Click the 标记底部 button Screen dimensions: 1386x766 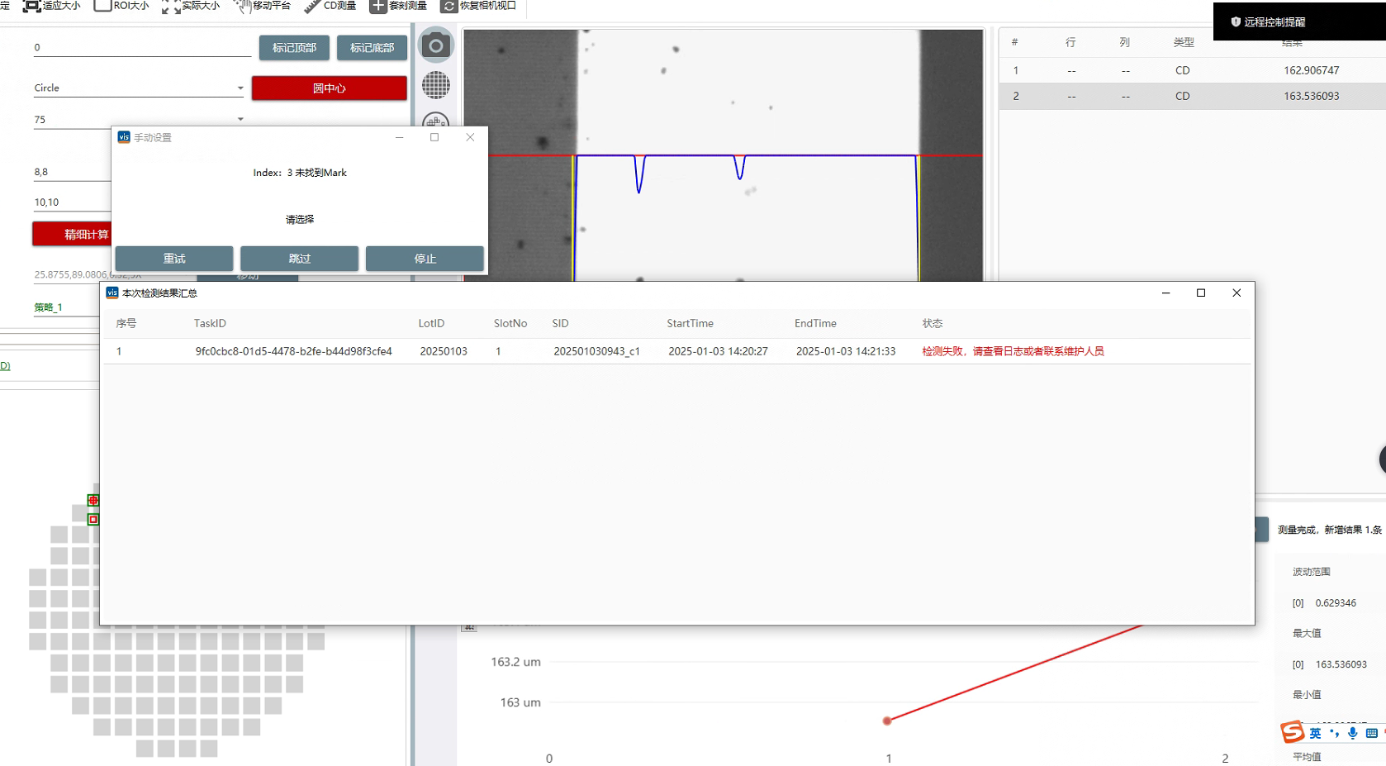[x=372, y=48]
